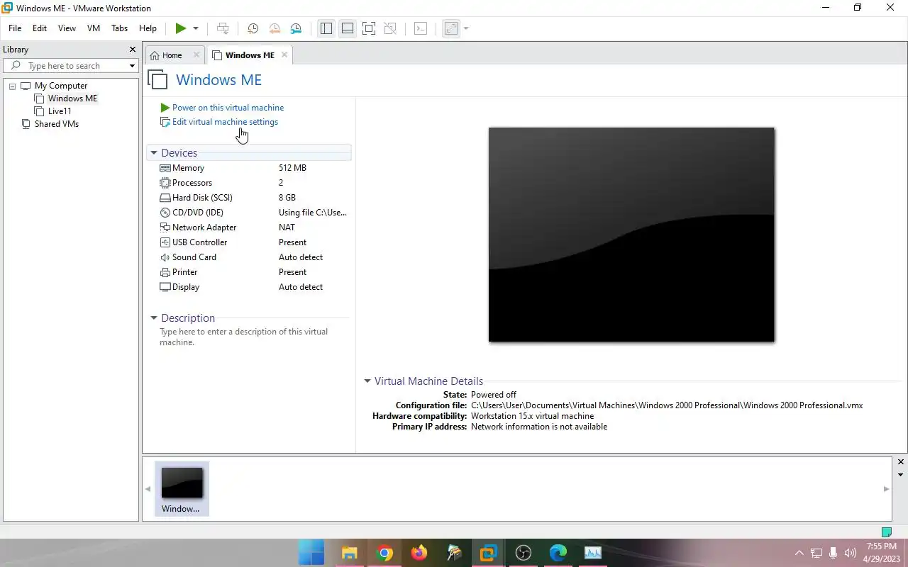Close the Library panel

pyautogui.click(x=132, y=50)
